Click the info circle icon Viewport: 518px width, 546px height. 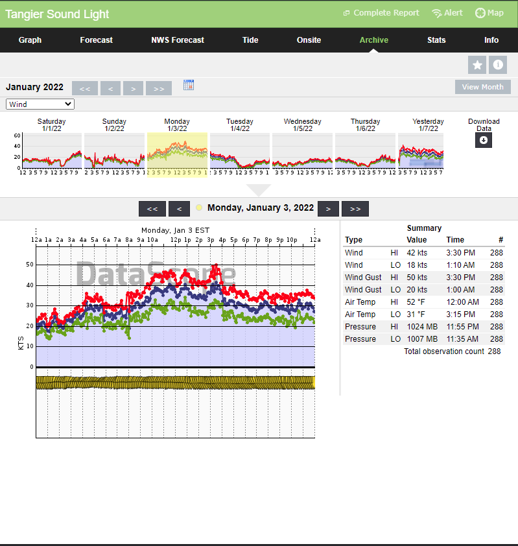(498, 65)
